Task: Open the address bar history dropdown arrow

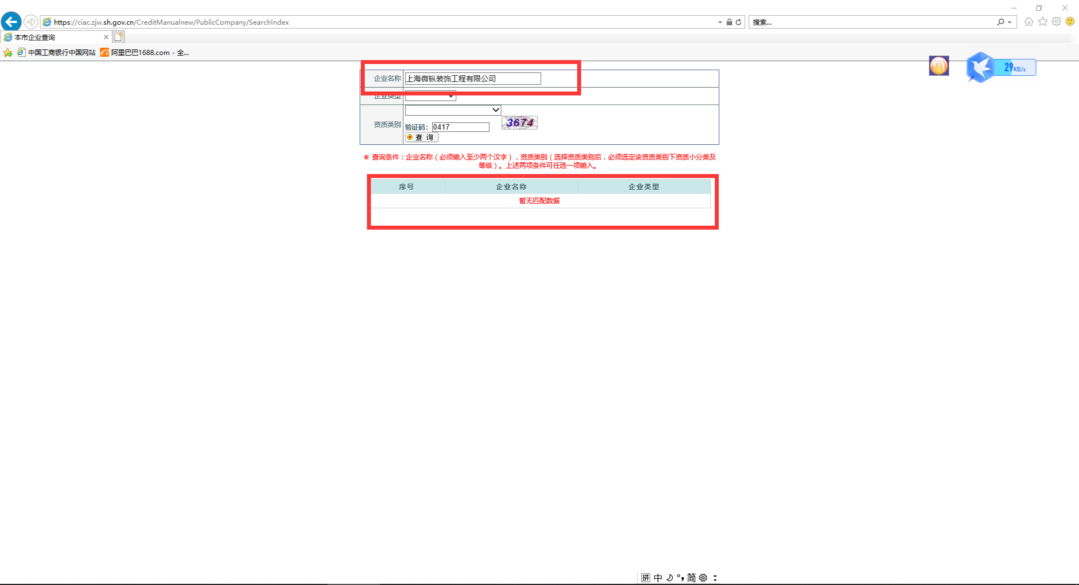Action: (720, 22)
